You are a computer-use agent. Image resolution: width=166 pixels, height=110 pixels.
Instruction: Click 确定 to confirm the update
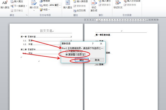click(81, 60)
